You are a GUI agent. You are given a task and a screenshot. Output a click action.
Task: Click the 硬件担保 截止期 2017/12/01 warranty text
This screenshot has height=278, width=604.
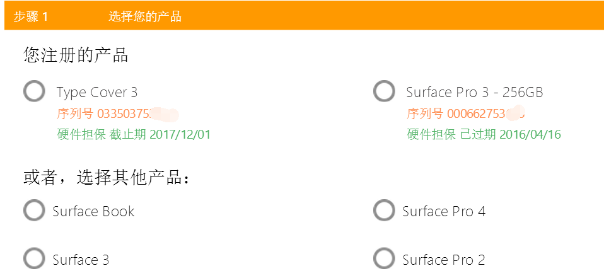click(x=134, y=134)
